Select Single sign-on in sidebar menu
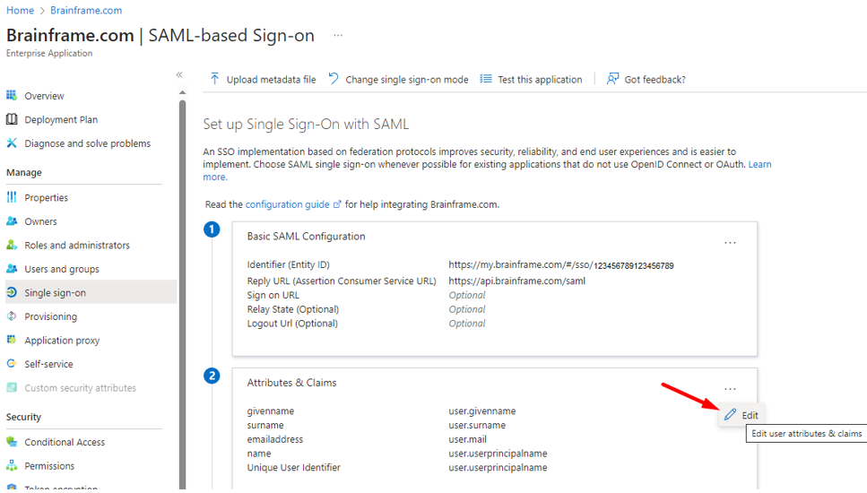 [x=55, y=293]
